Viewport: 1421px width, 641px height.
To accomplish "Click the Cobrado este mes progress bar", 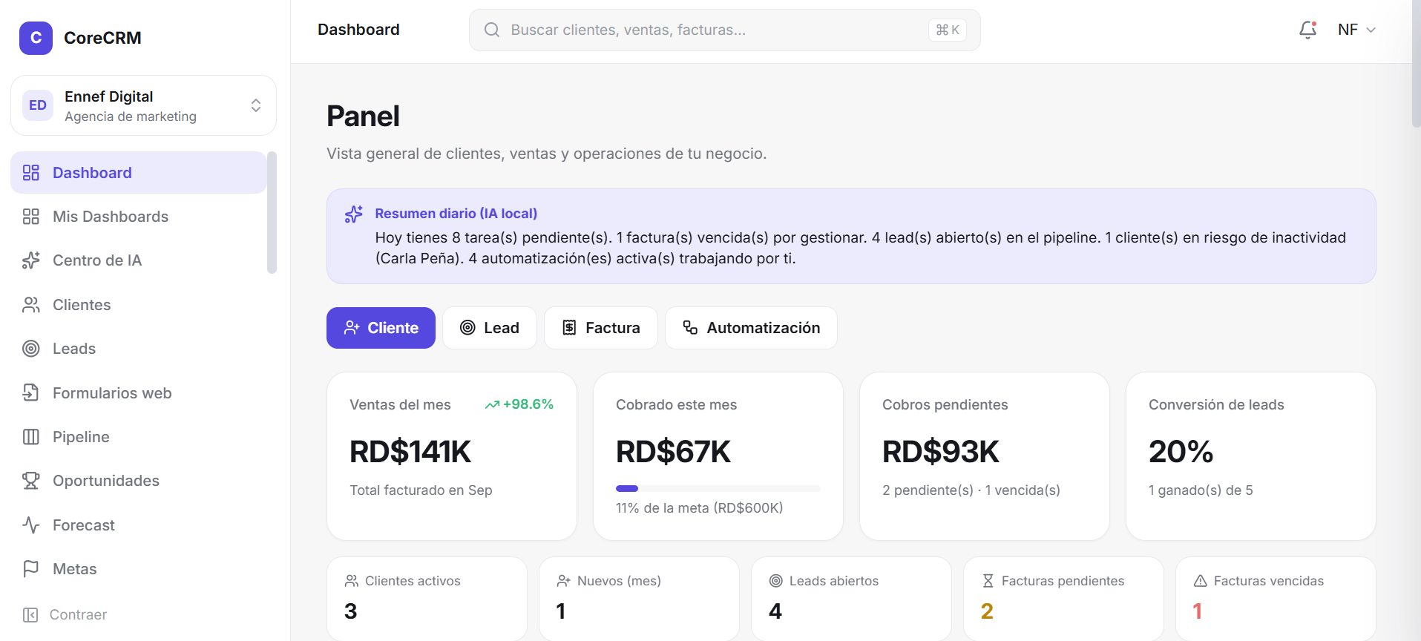I will point(718,488).
